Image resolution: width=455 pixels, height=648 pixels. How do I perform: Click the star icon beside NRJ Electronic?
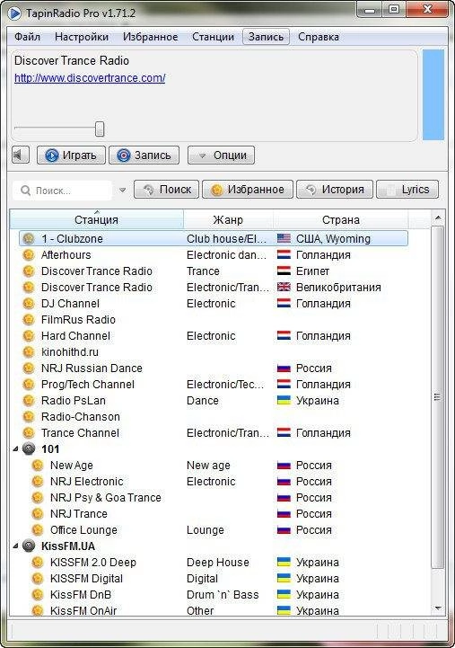tap(38, 481)
